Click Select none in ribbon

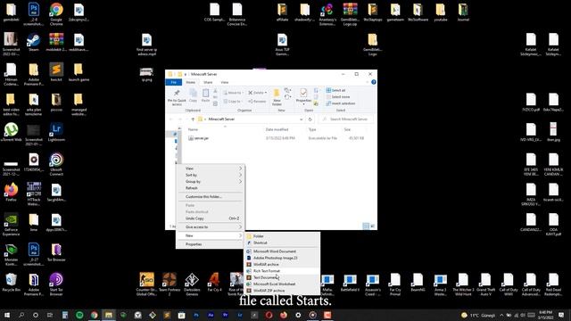point(337,97)
